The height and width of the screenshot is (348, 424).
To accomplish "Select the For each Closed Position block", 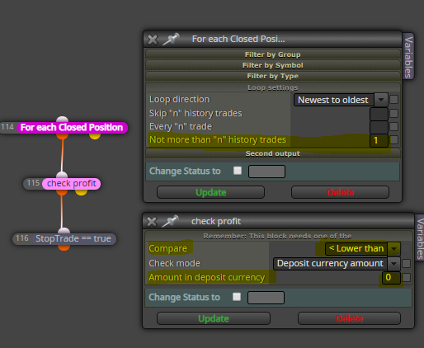I will [72, 128].
